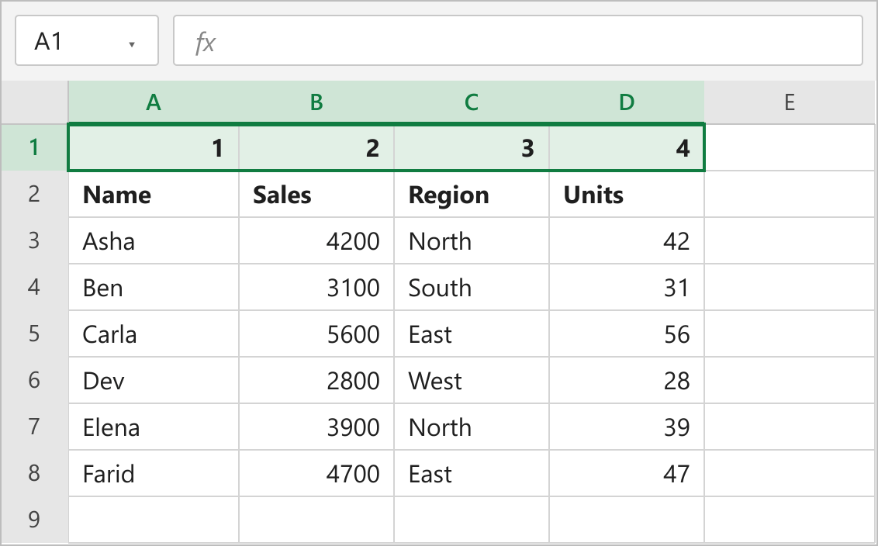Viewport: 878px width, 546px height.
Task: Select column A header
Action: (154, 102)
